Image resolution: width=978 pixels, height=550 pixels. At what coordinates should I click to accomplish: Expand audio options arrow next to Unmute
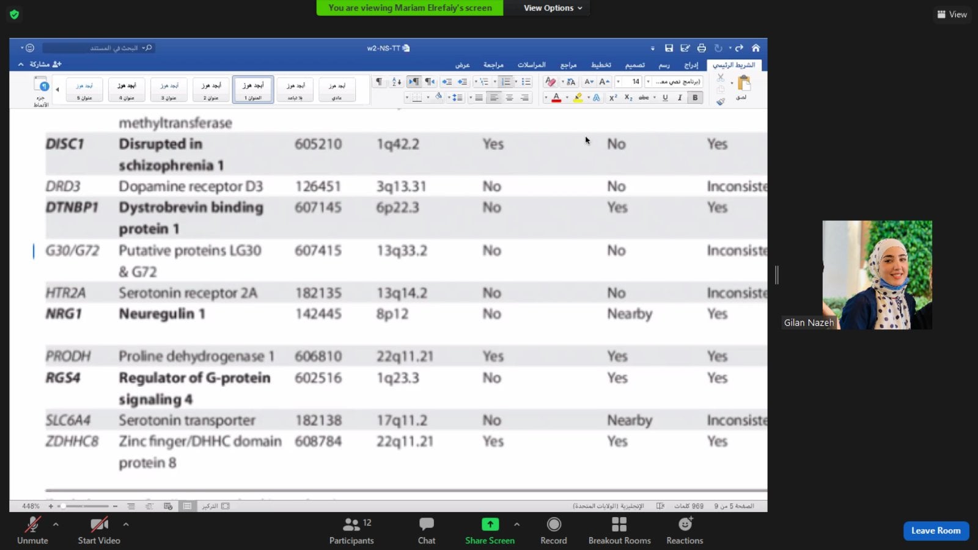(x=56, y=524)
